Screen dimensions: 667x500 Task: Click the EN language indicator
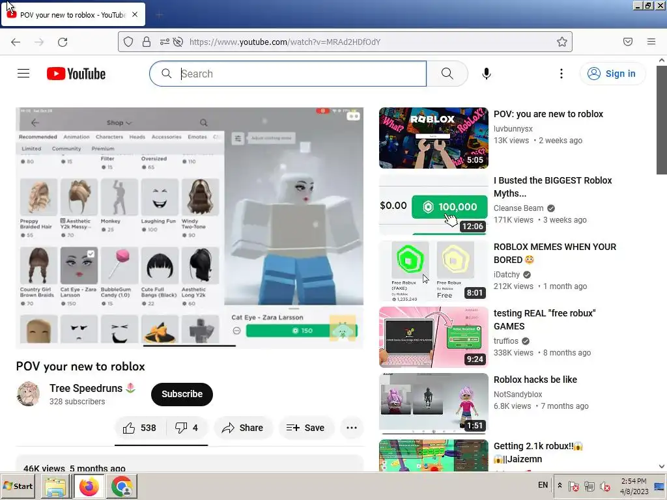[x=543, y=485]
